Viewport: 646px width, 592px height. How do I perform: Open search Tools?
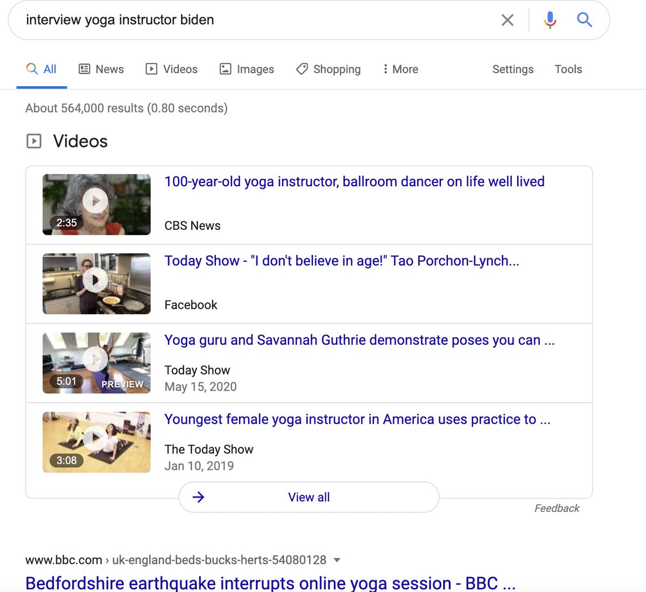[x=568, y=69]
